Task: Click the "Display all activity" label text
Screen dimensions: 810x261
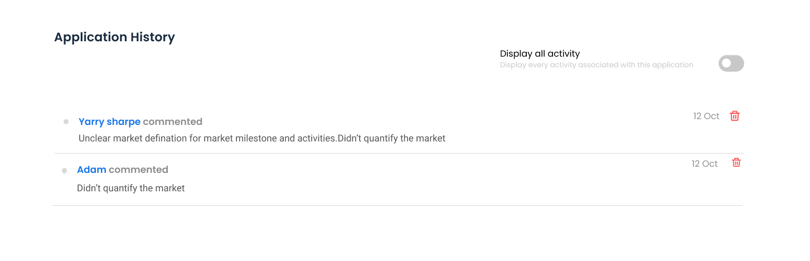Action: pos(540,54)
